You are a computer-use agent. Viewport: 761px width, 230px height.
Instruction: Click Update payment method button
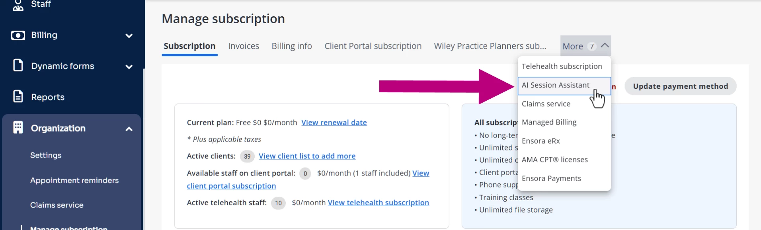(x=680, y=86)
